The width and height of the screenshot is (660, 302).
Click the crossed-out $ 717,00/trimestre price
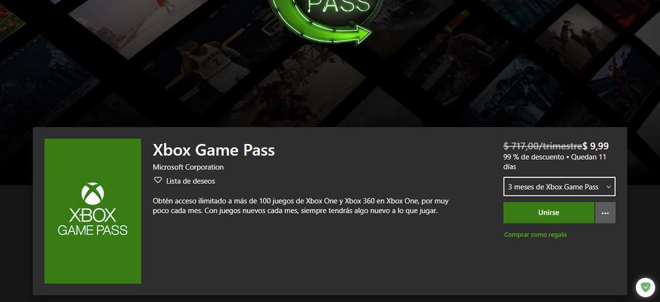tap(543, 146)
